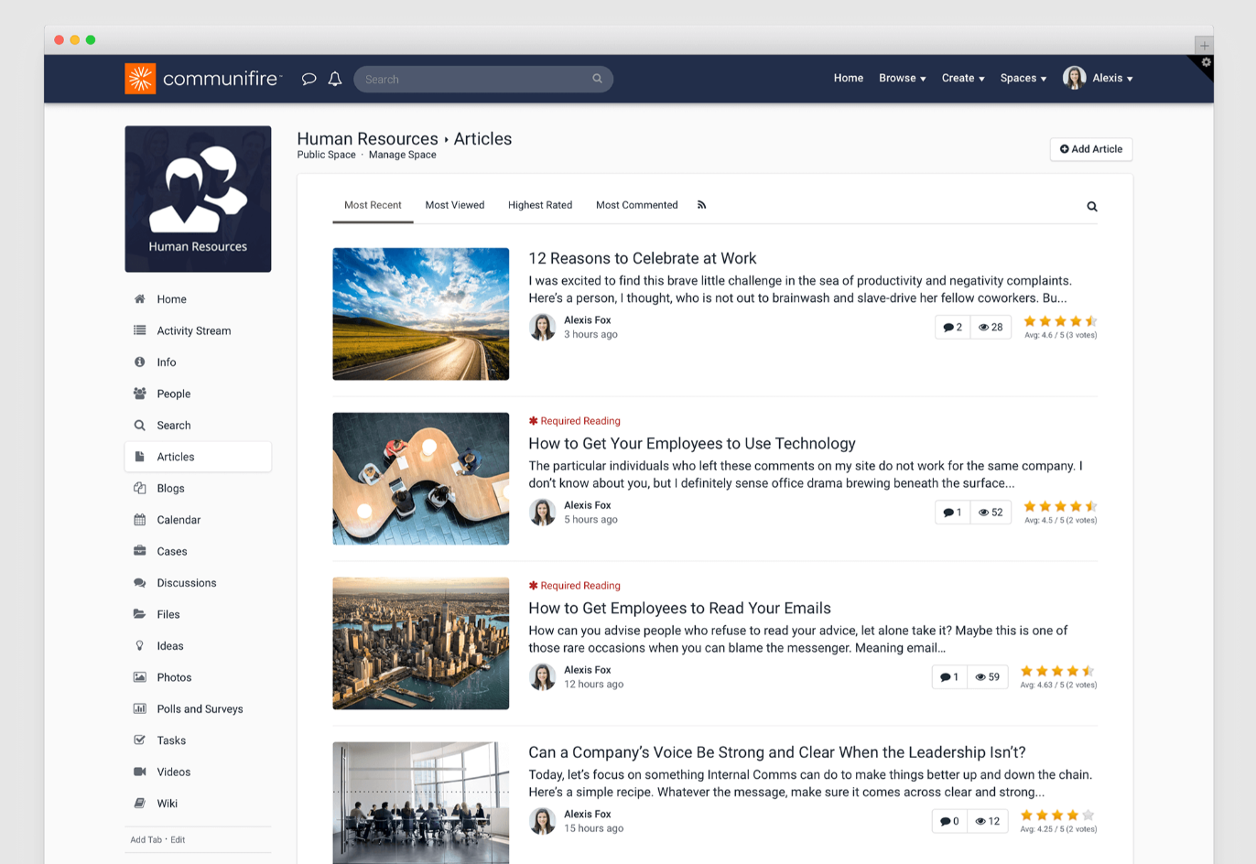Image resolution: width=1256 pixels, height=864 pixels.
Task: Open the Manage Space link
Action: click(402, 155)
